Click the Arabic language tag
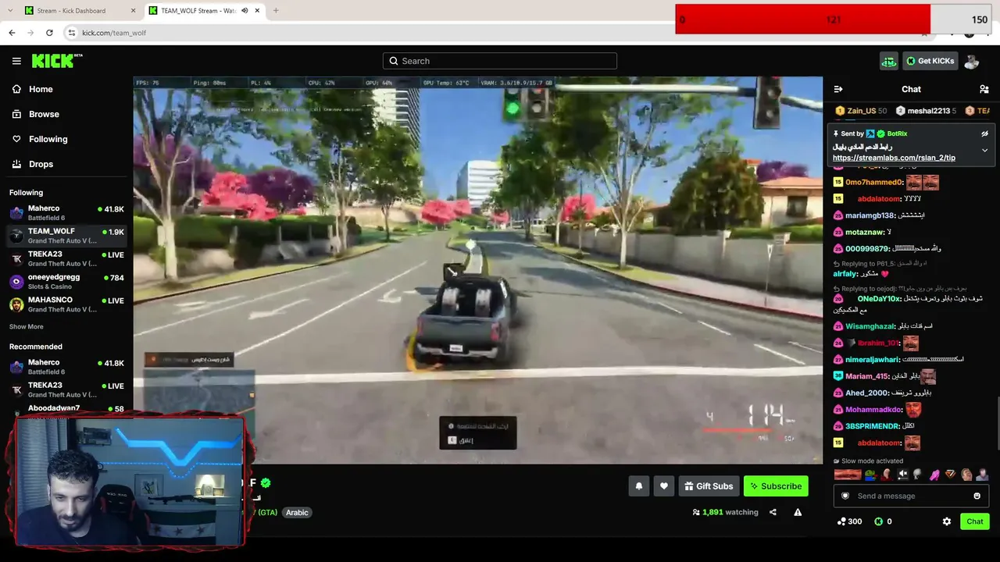Image resolution: width=1000 pixels, height=562 pixels. [297, 513]
